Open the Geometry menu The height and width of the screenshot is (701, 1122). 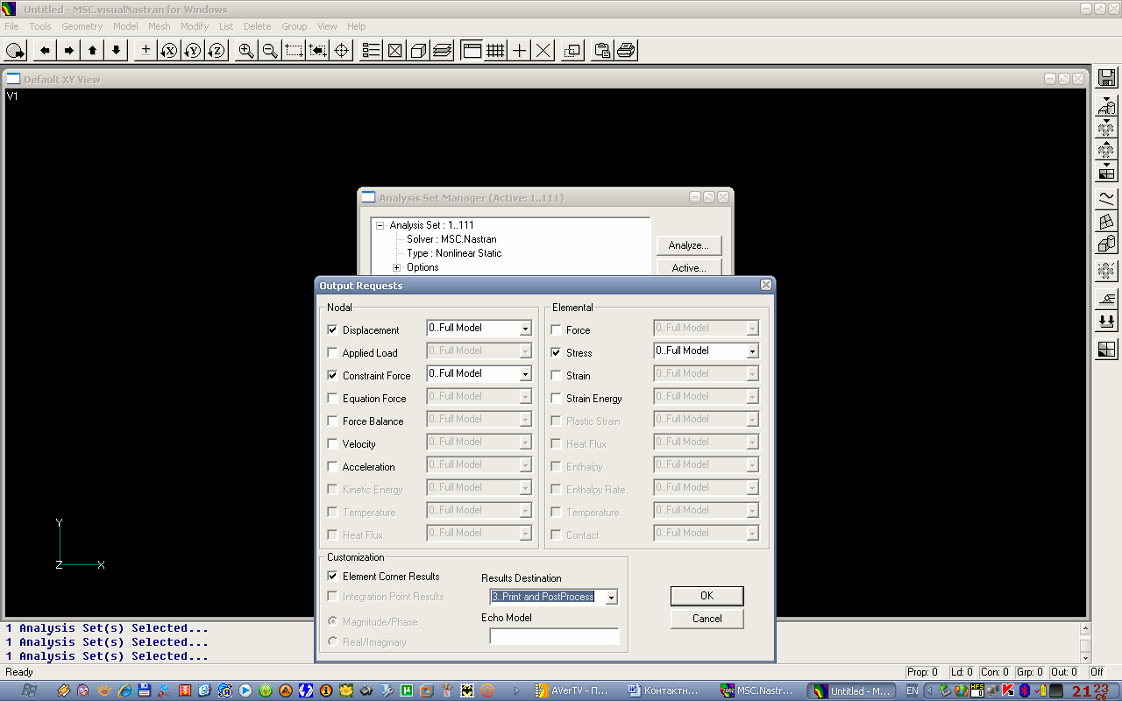pyautogui.click(x=82, y=26)
